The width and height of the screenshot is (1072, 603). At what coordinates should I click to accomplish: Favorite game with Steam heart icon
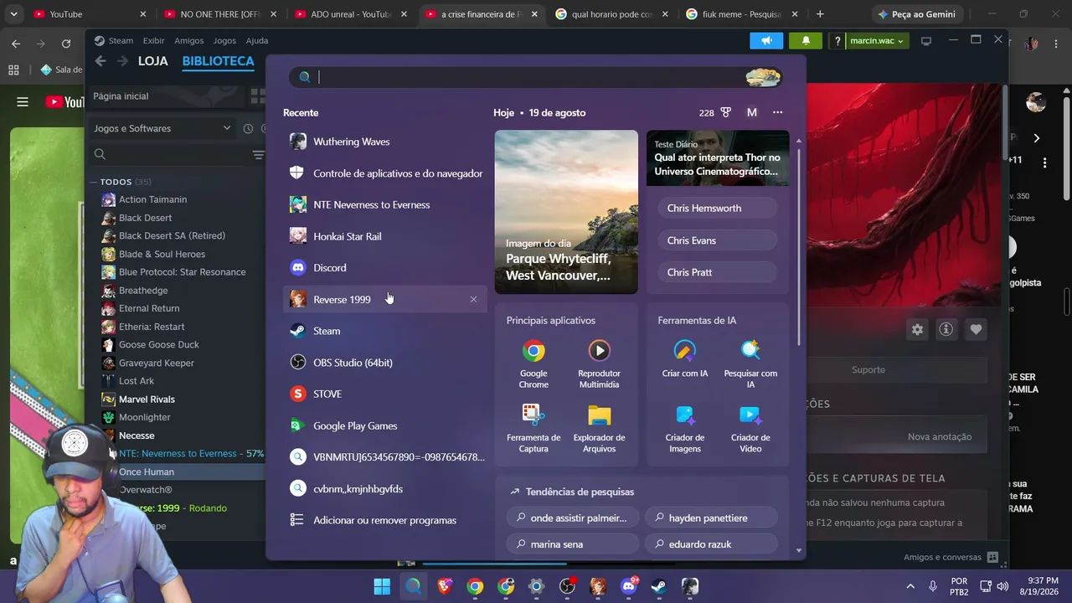[x=976, y=330]
